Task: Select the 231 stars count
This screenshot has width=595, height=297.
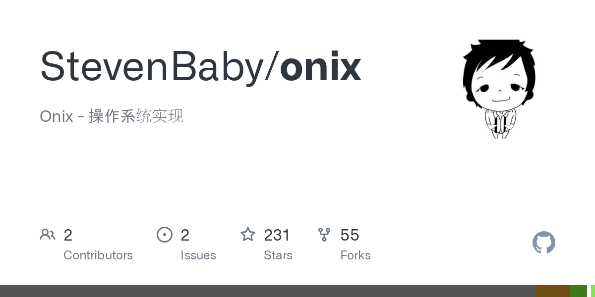Action: (277, 235)
